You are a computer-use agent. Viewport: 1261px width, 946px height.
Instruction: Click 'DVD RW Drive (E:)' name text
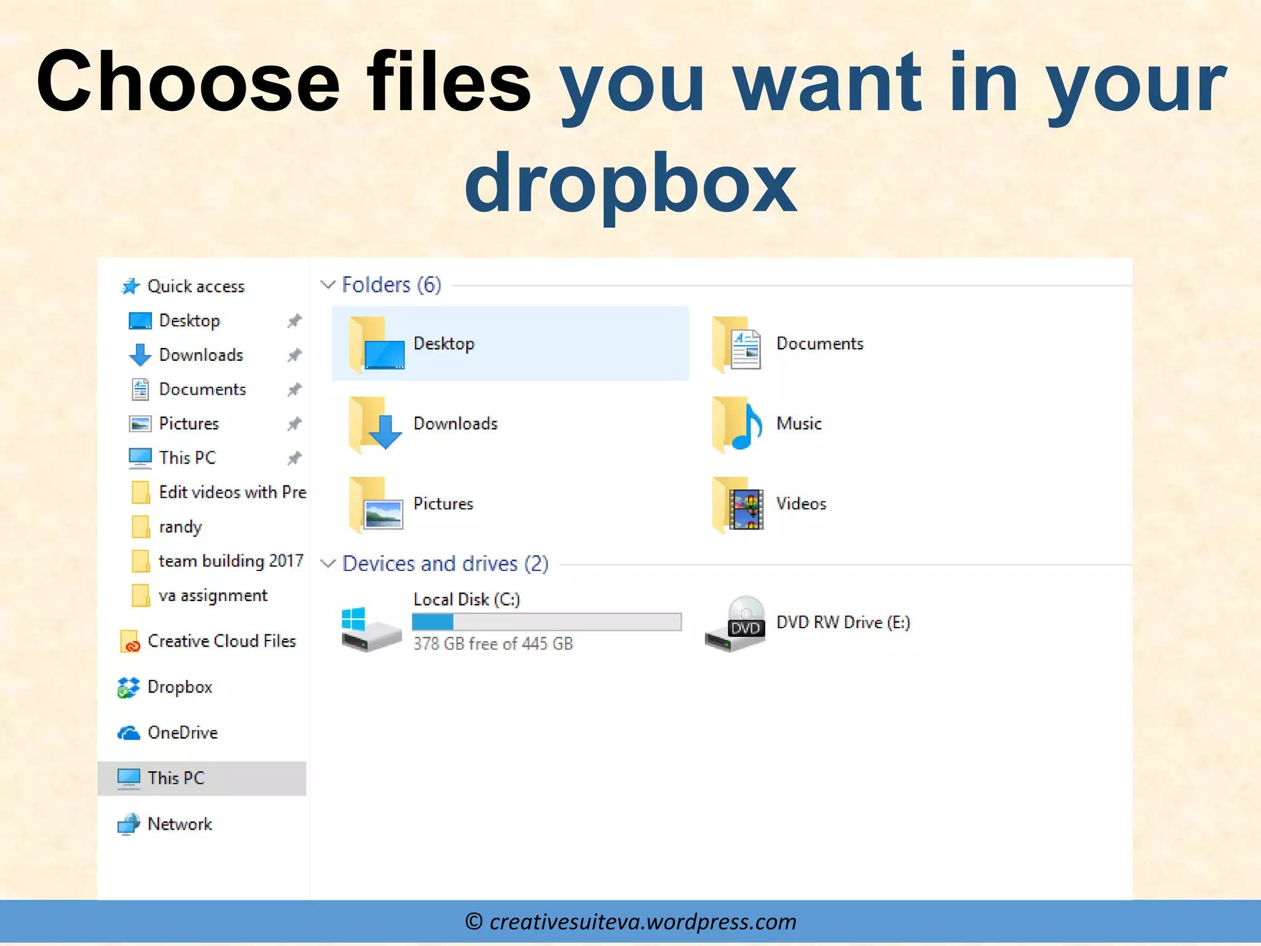click(x=843, y=623)
